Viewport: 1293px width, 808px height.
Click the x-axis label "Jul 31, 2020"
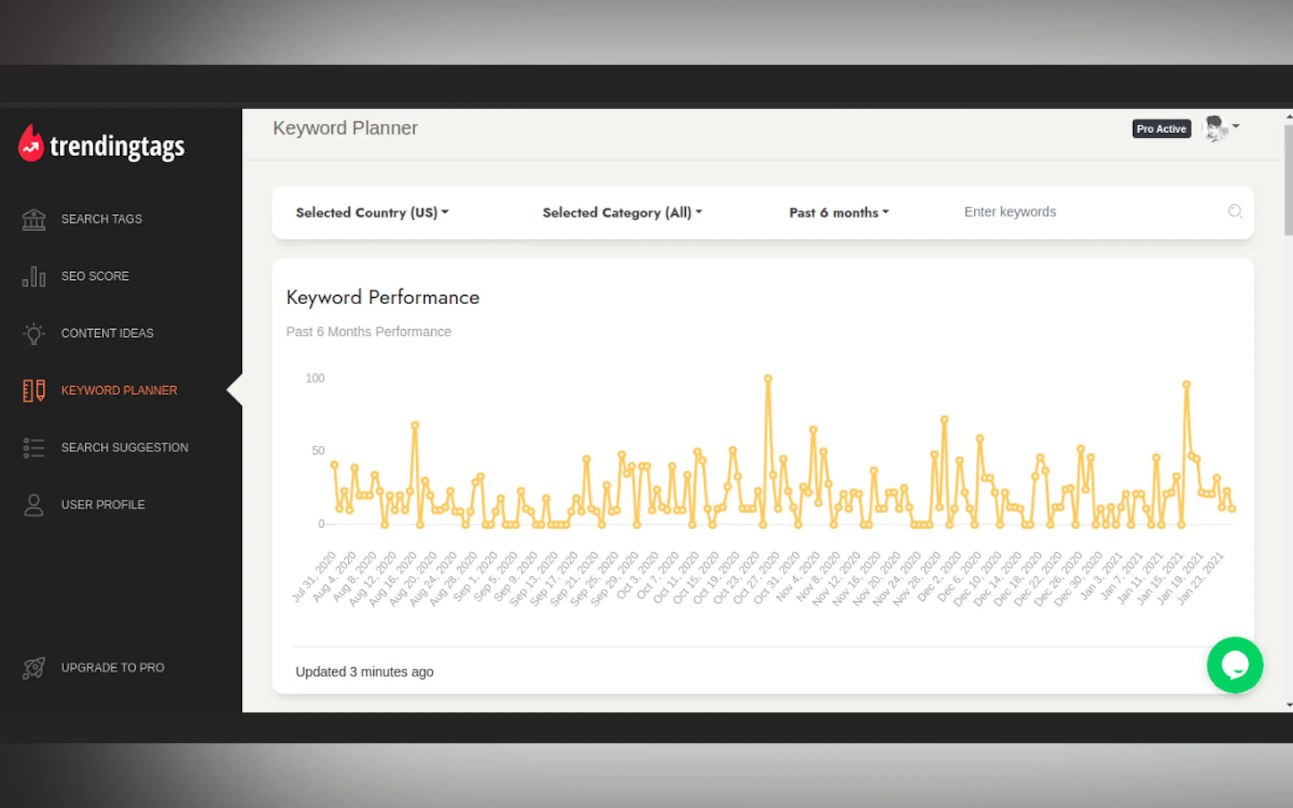point(314,576)
